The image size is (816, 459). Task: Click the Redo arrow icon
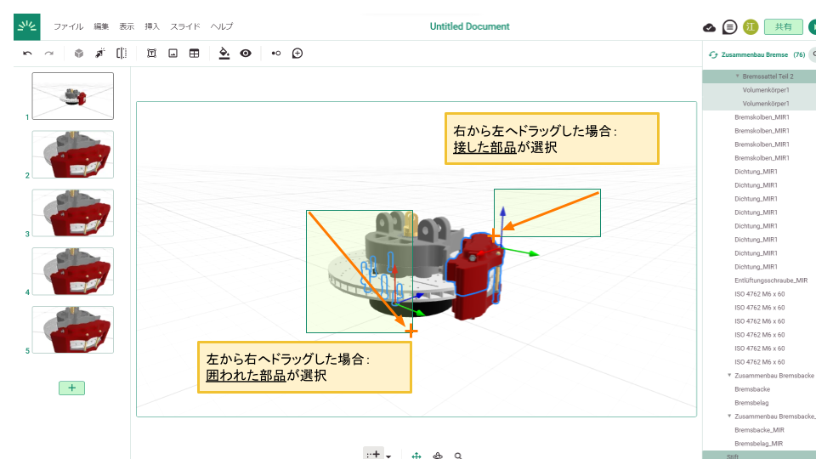pos(49,53)
